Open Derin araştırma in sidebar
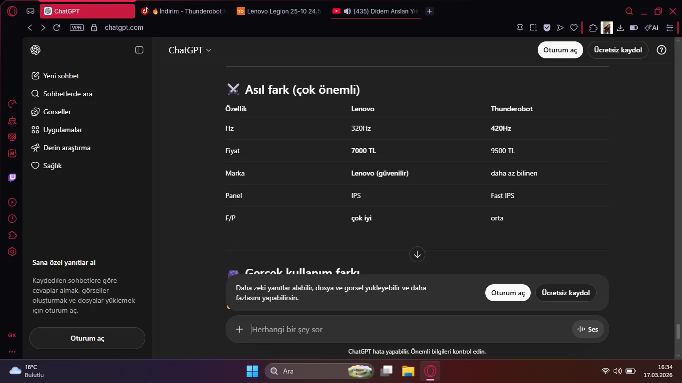682x383 pixels. (87, 148)
